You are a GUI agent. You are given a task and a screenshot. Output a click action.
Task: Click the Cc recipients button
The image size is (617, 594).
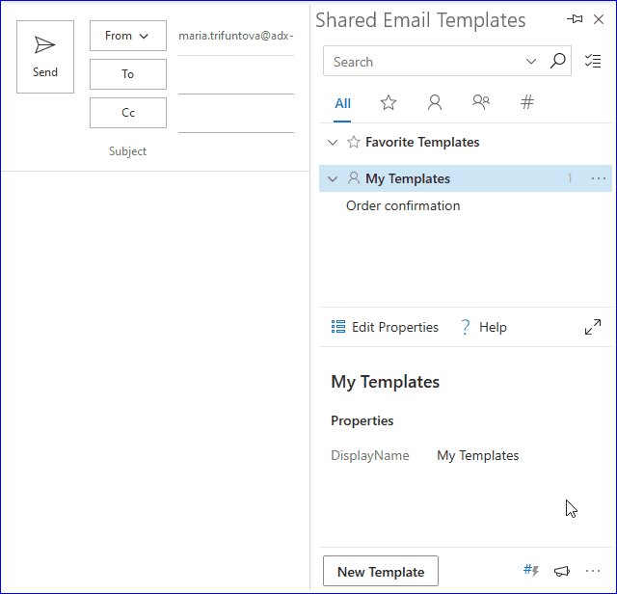click(128, 113)
